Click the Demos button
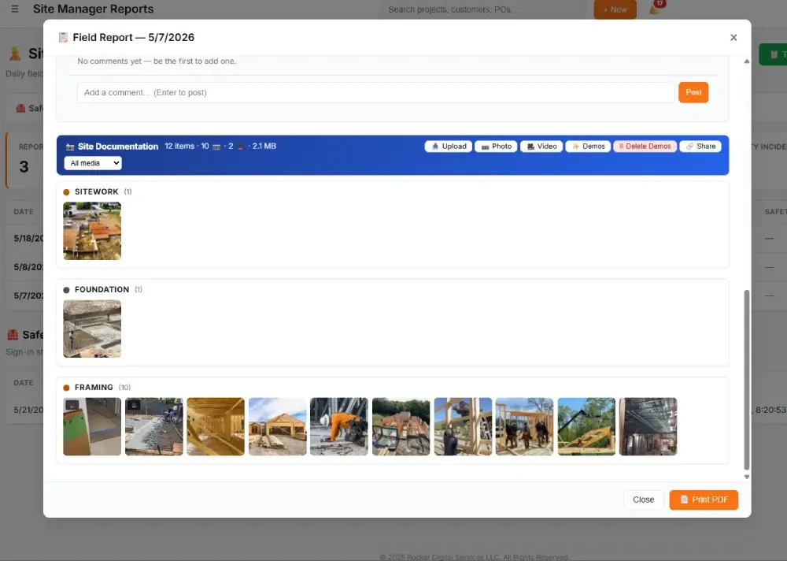Image resolution: width=787 pixels, height=561 pixels. (x=588, y=147)
